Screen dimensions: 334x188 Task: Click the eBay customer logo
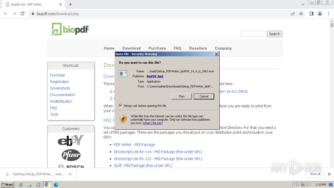point(71,140)
